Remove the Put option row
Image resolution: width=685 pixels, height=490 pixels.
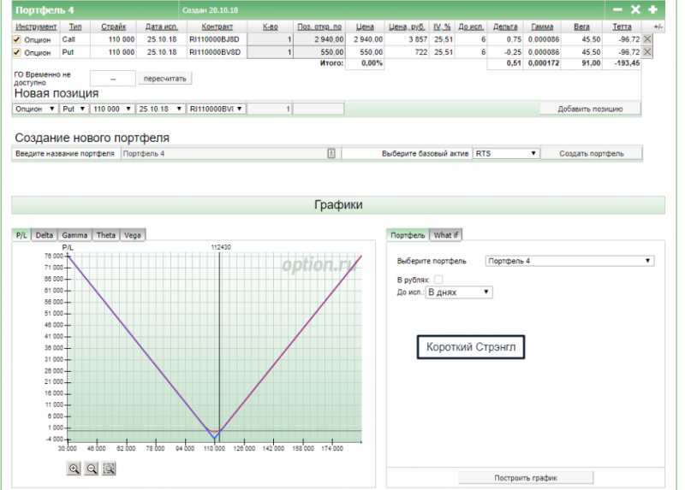click(647, 52)
